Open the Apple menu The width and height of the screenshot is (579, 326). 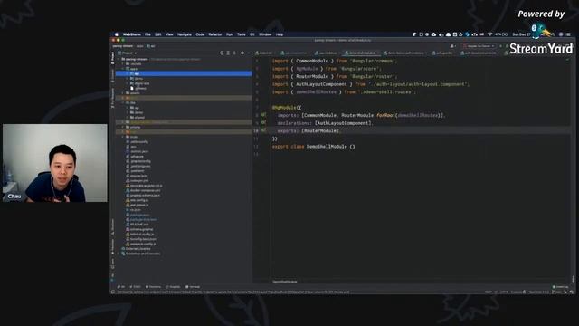pos(117,34)
